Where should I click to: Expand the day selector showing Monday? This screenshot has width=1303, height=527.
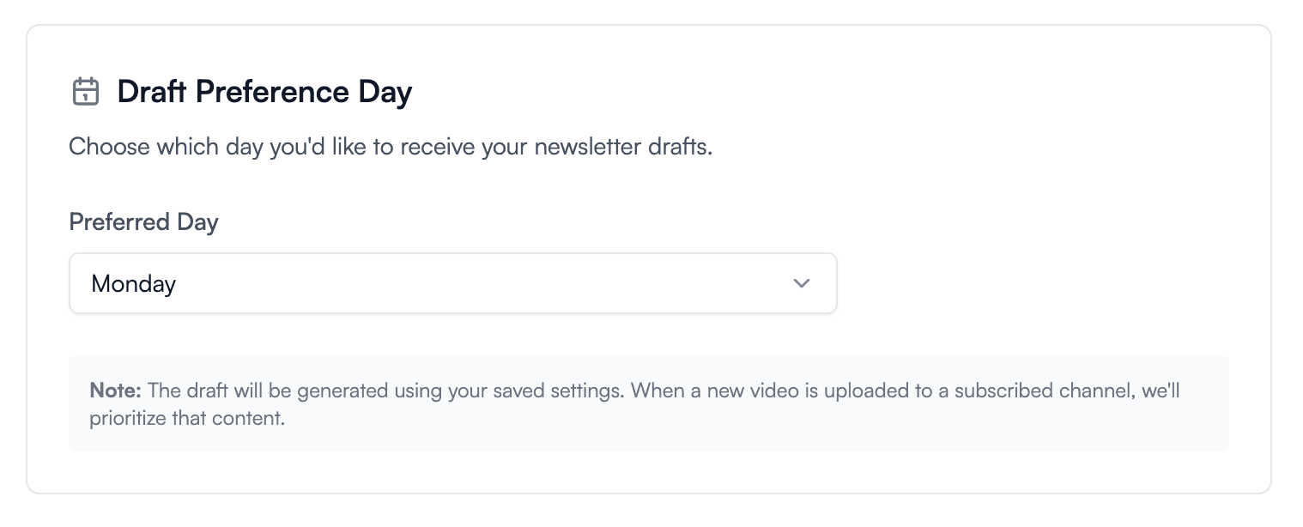tap(453, 283)
